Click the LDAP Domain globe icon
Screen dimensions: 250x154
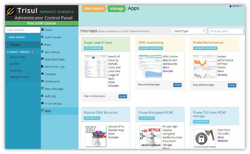pos(42,37)
